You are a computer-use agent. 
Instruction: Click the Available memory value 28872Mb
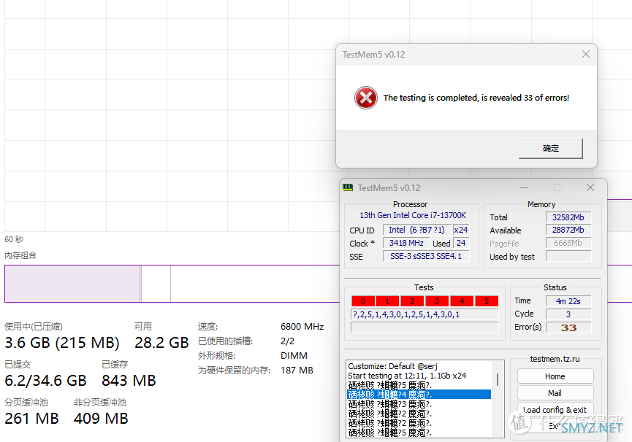(568, 230)
